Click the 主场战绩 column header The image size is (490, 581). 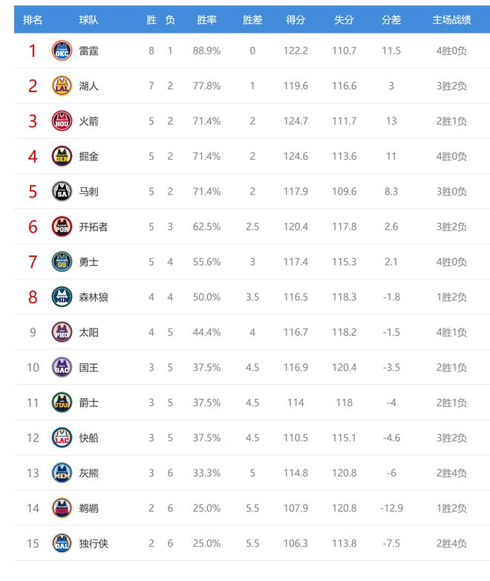click(x=451, y=20)
